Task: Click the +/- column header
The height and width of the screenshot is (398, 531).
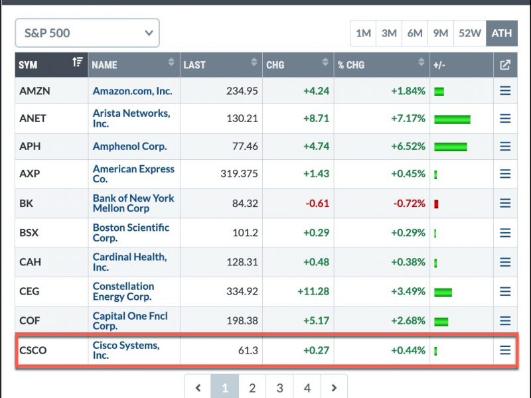Action: [461, 64]
